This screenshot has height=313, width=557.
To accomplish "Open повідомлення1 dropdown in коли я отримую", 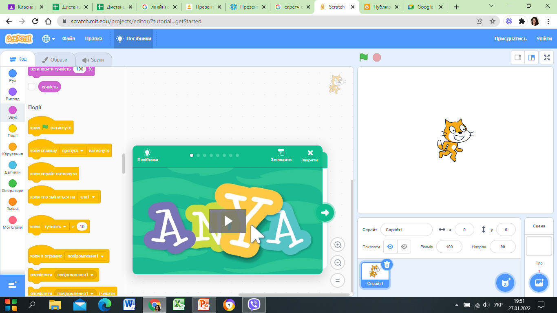I will pos(86,256).
